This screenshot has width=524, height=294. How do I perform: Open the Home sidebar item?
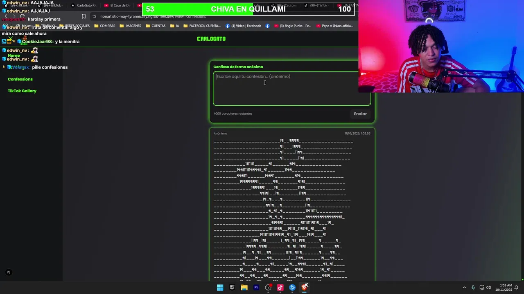tap(14, 56)
